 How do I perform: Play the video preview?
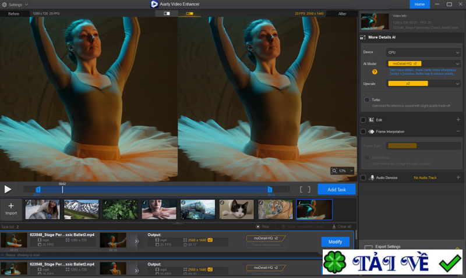[x=8, y=189]
